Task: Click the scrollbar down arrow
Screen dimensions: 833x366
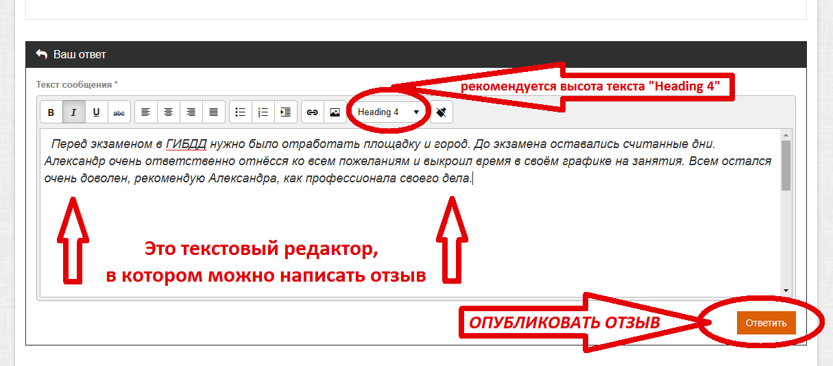Action: click(x=786, y=291)
